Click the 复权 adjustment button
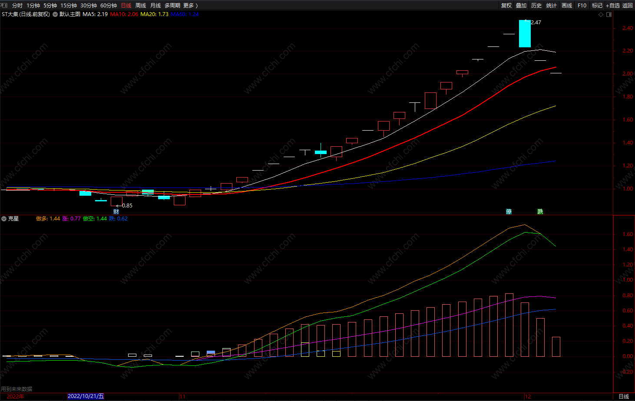 click(506, 6)
